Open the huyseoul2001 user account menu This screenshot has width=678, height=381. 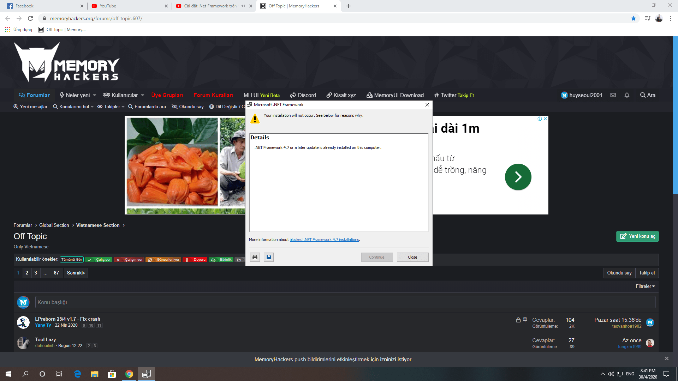(582, 95)
